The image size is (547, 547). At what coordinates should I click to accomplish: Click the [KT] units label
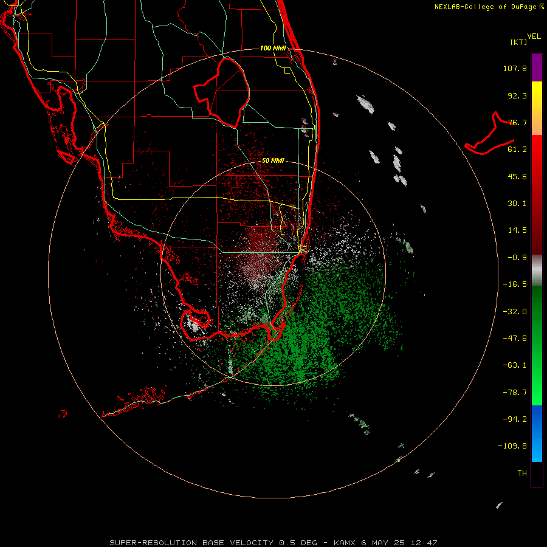(519, 42)
